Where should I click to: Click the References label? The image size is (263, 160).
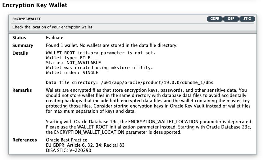25,140
